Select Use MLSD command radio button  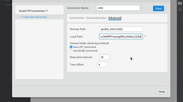(x=71, y=51)
